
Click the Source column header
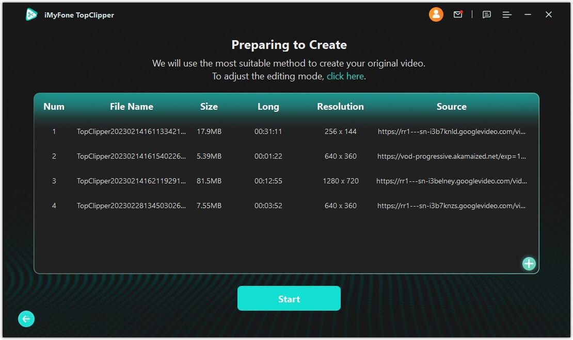(451, 107)
